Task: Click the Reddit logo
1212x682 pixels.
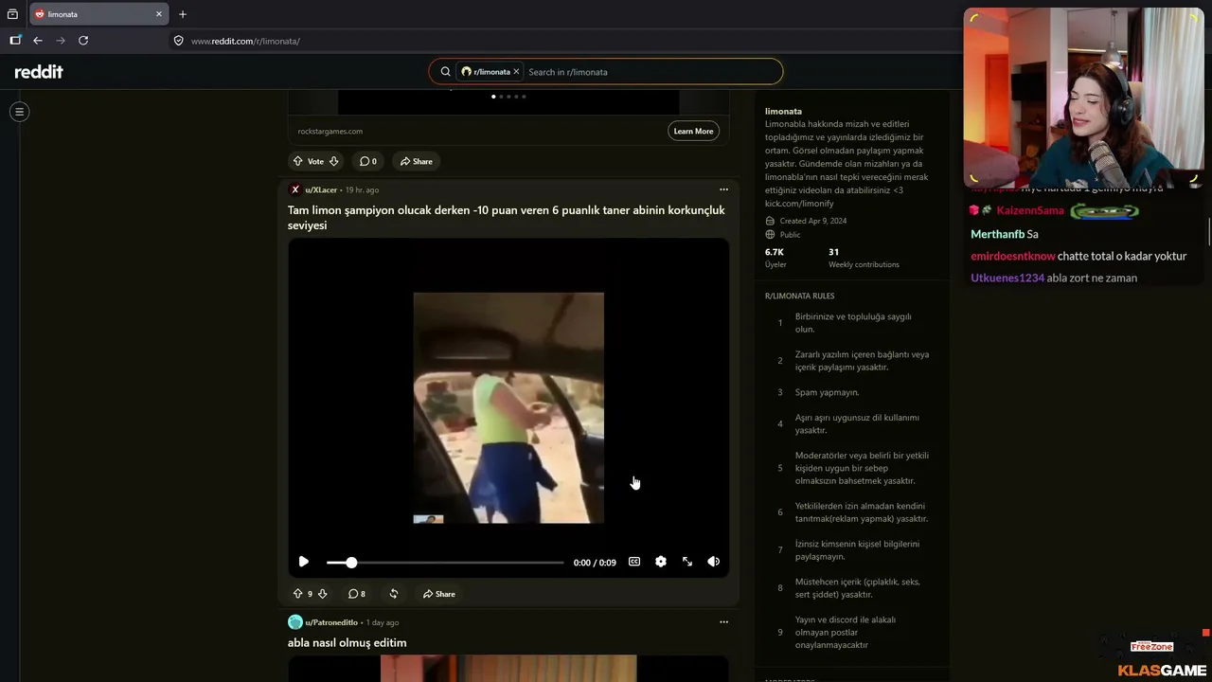Action: pyautogui.click(x=39, y=72)
